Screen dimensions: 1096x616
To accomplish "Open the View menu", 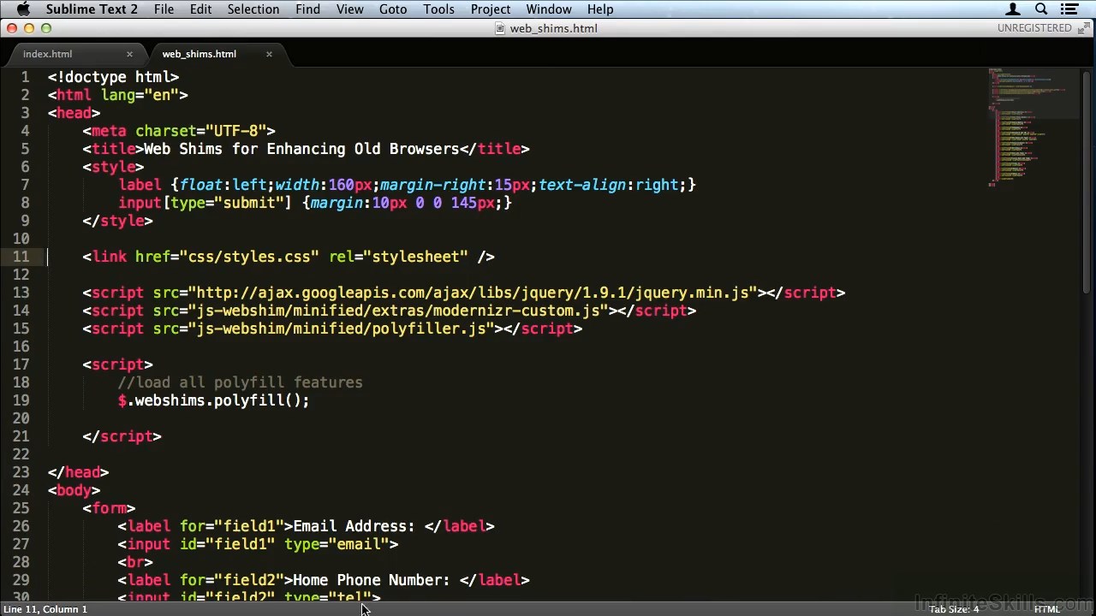I will tap(349, 9).
